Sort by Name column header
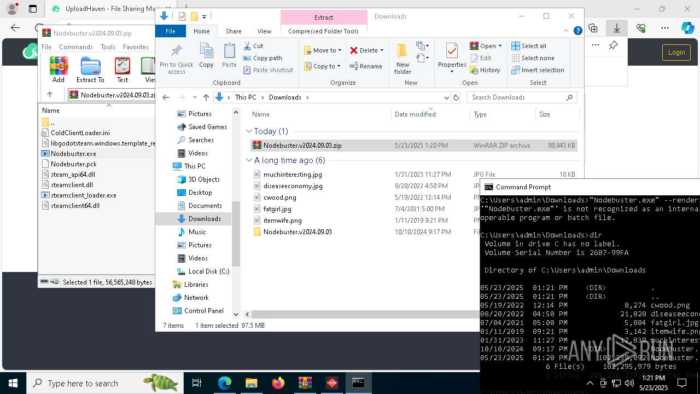This screenshot has height=394, width=700. [261, 114]
